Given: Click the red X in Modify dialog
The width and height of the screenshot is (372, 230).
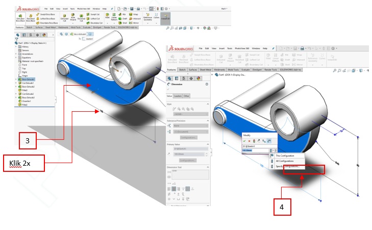Looking at the screenshot, I should click(x=249, y=140).
